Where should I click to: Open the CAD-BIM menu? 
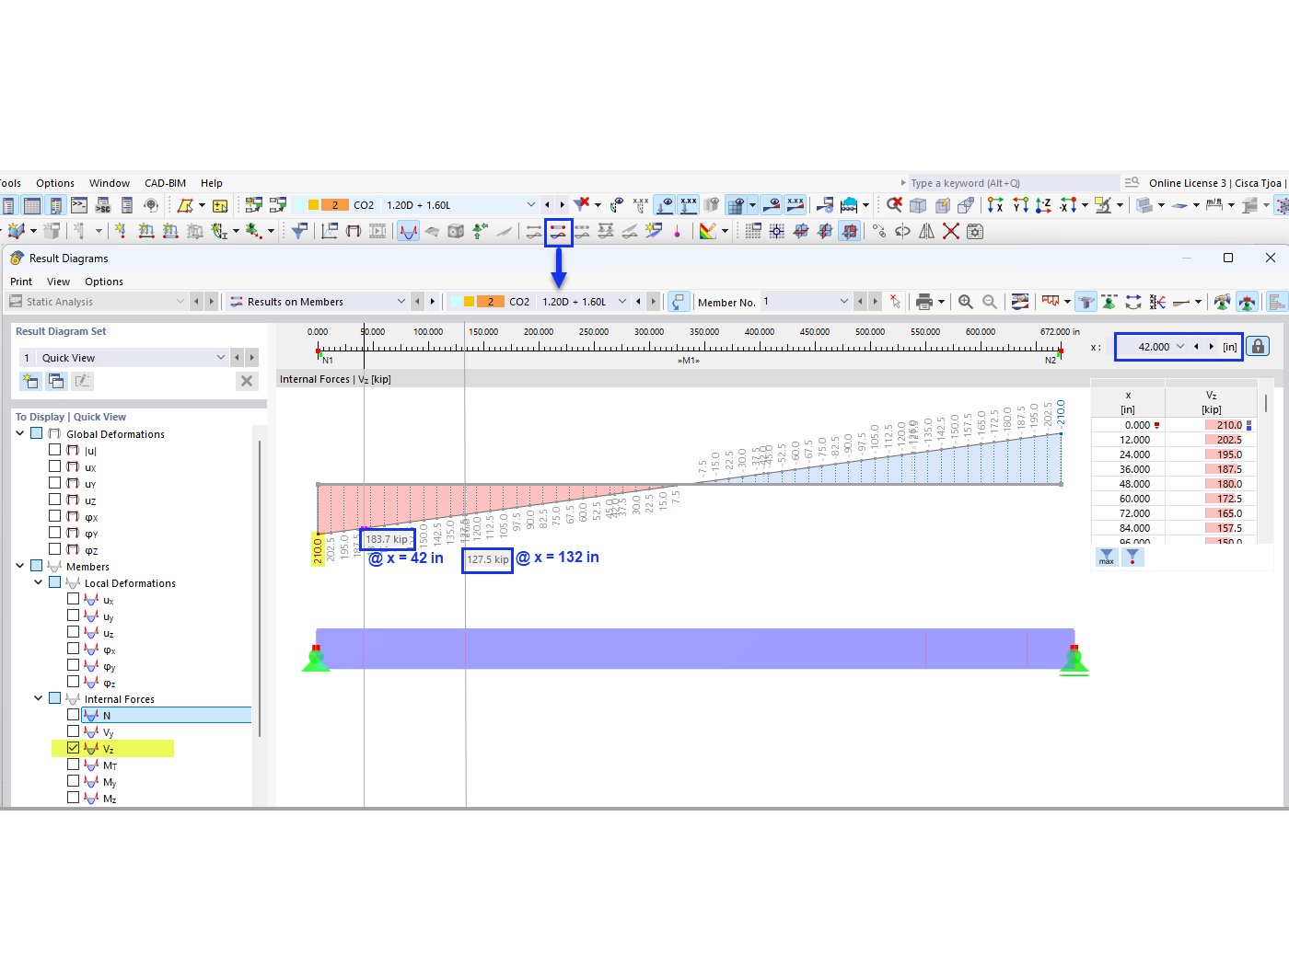click(x=165, y=183)
